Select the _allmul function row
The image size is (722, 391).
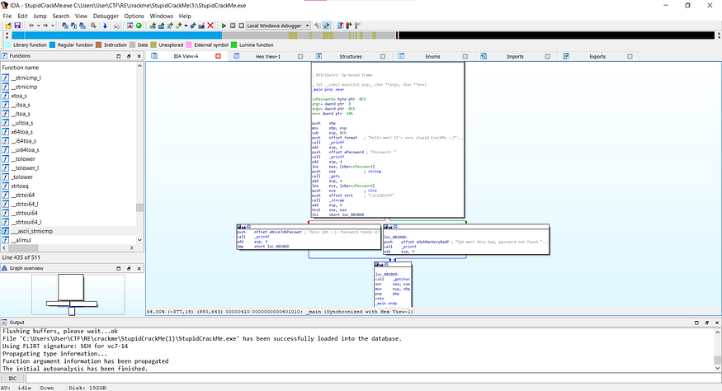[x=68, y=240]
